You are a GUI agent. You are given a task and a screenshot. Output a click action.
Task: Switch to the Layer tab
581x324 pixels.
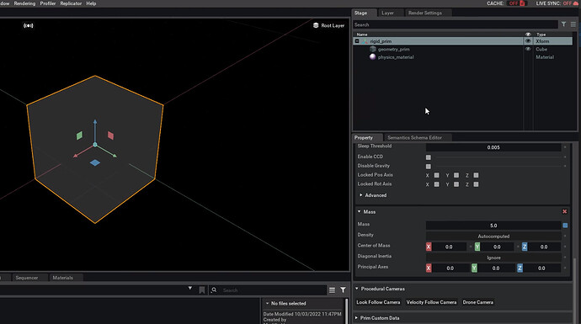click(x=387, y=13)
